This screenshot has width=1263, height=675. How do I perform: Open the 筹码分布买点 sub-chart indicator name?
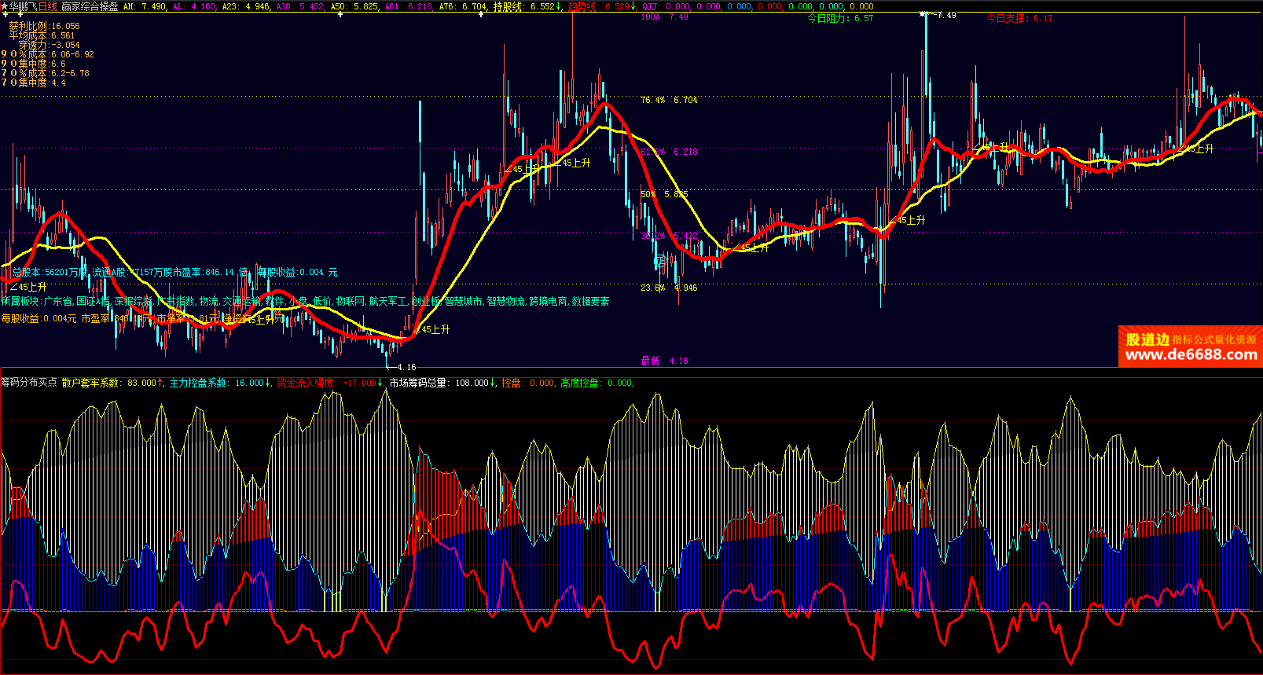29,383
